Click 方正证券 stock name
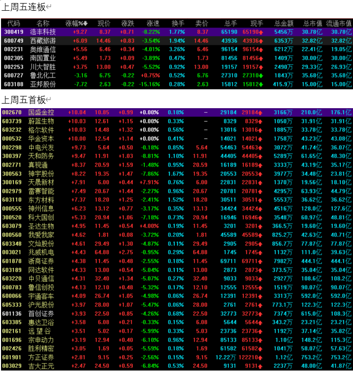353x371 pixels. [x=41, y=357]
